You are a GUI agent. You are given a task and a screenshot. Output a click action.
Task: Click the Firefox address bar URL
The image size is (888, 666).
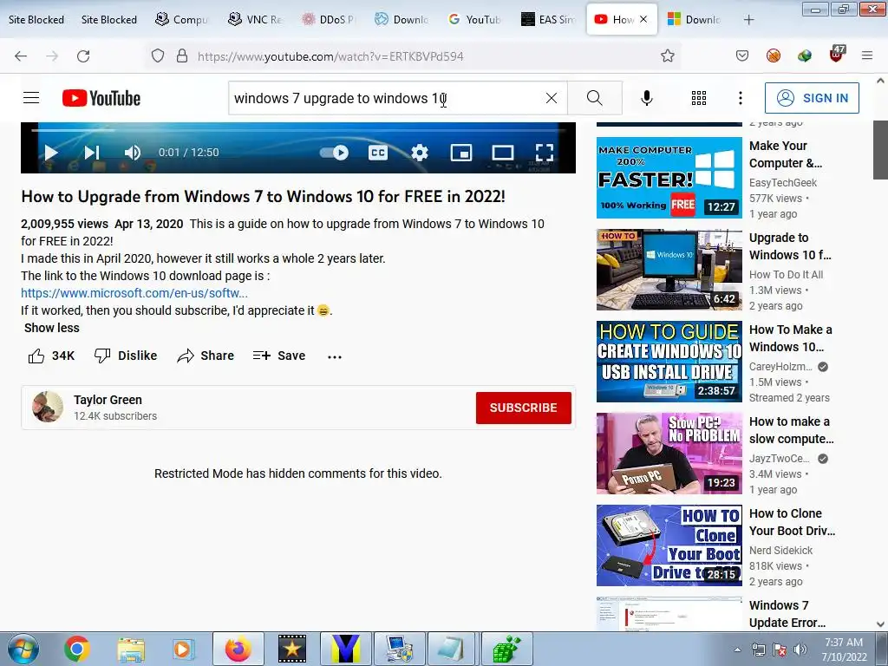(x=330, y=56)
